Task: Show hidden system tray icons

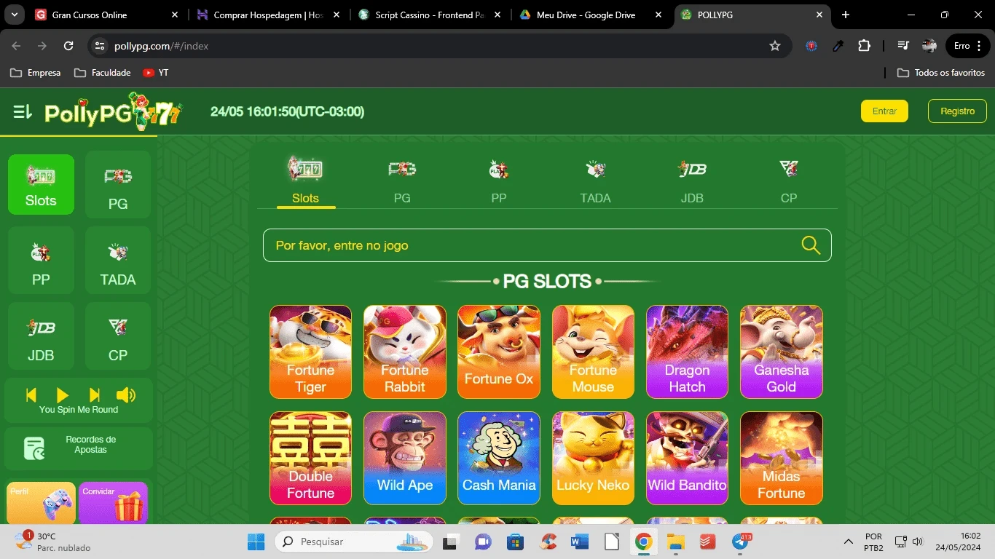Action: click(849, 542)
